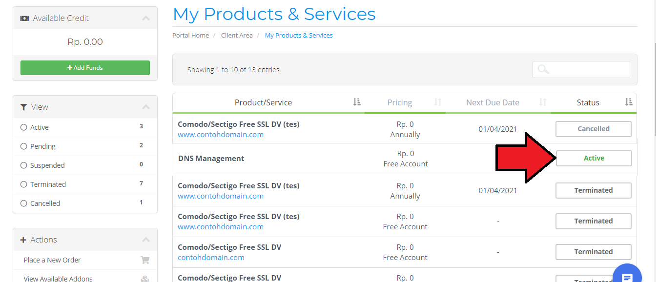658x282 pixels.
Task: Select the Active filter radio button
Action: tap(23, 127)
